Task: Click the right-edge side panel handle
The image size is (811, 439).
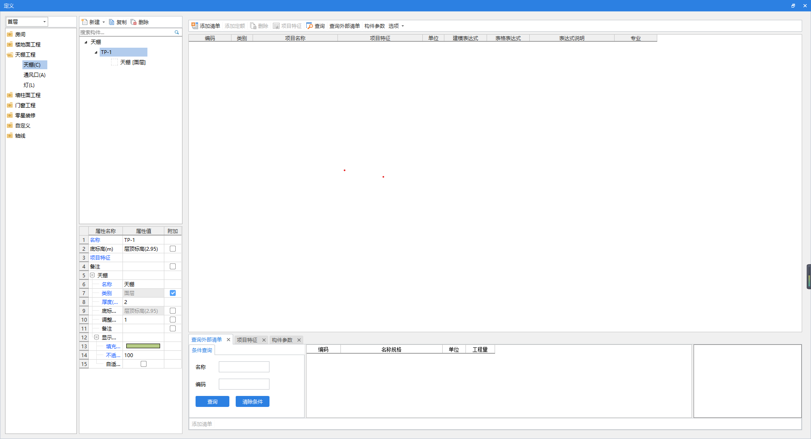Action: click(808, 276)
